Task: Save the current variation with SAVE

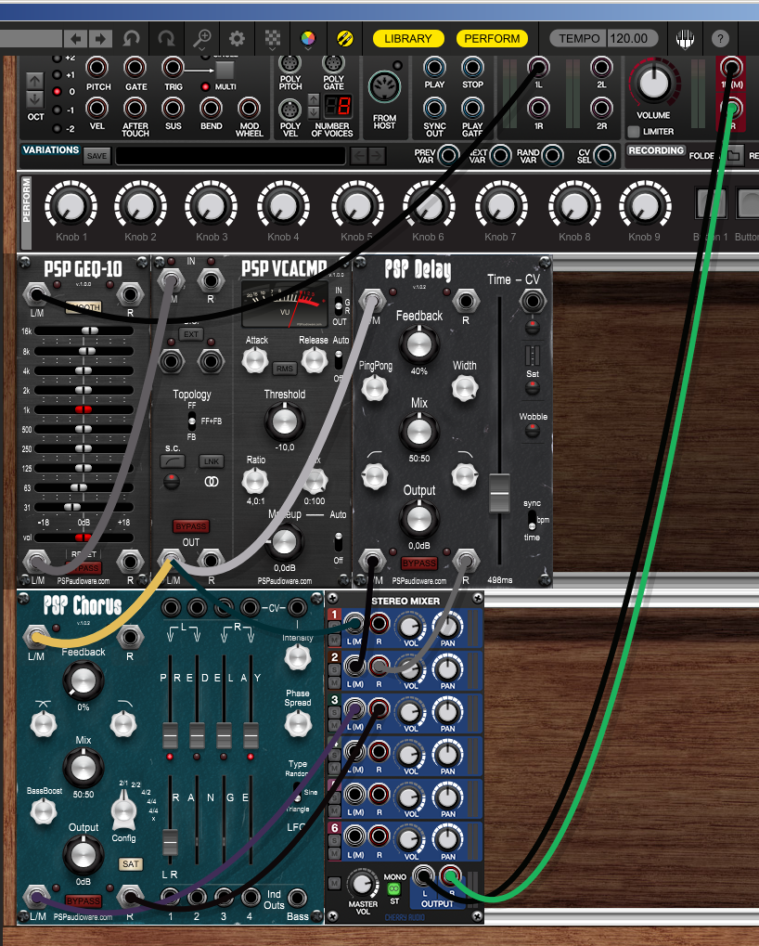Action: click(x=96, y=156)
